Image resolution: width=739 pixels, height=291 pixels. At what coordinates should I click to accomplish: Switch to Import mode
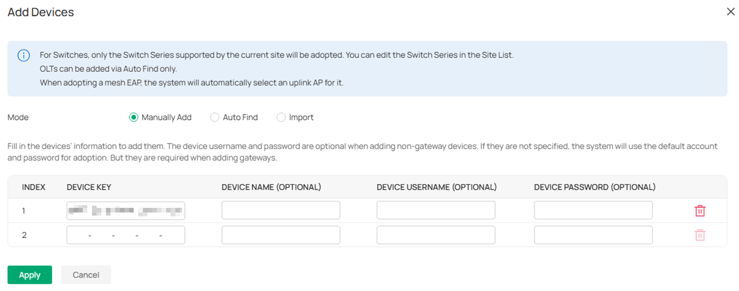tap(281, 117)
